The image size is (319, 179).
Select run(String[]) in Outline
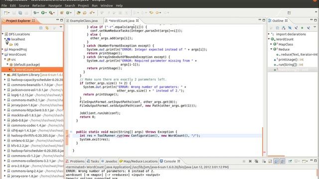coord(289,65)
